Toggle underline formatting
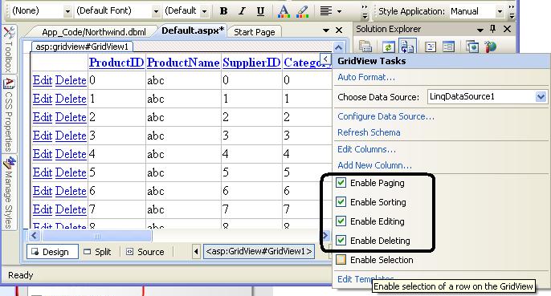Viewport: 551px width, 296px height. coord(260,11)
